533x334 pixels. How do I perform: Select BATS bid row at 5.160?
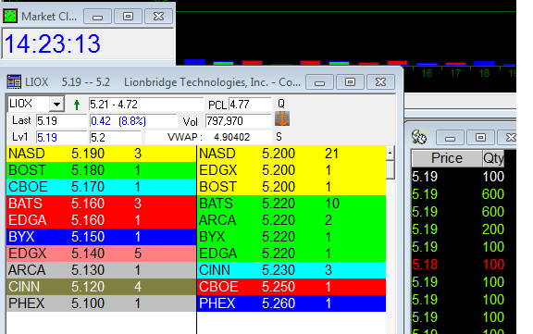[x=101, y=204]
